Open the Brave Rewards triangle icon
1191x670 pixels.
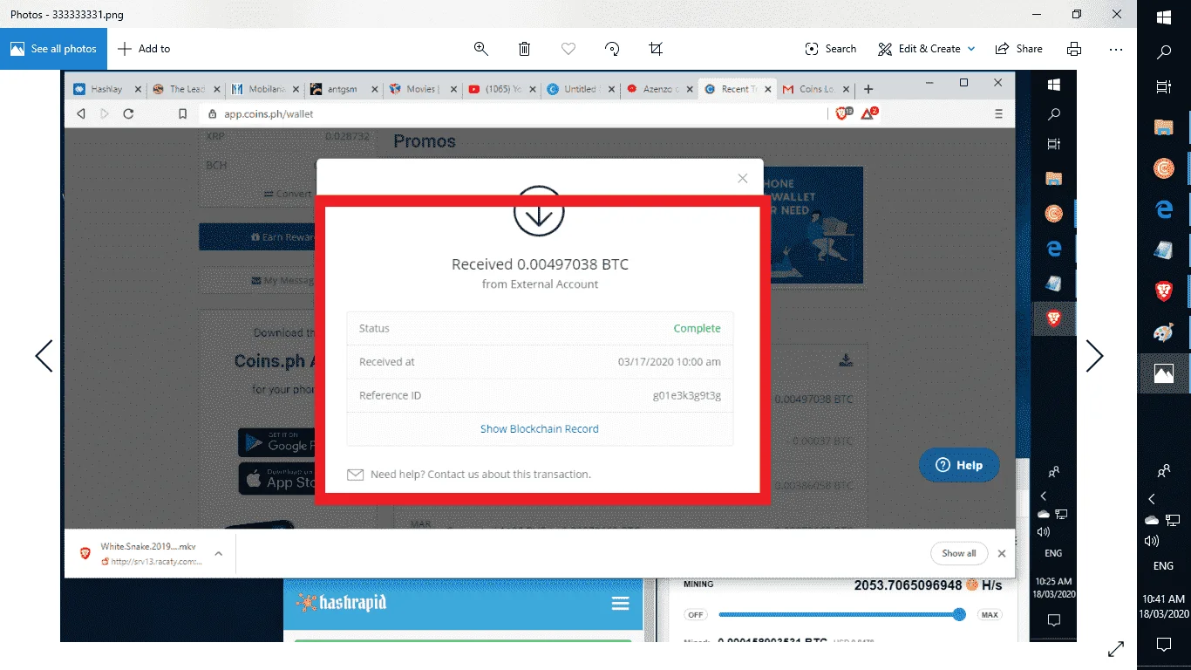[868, 113]
